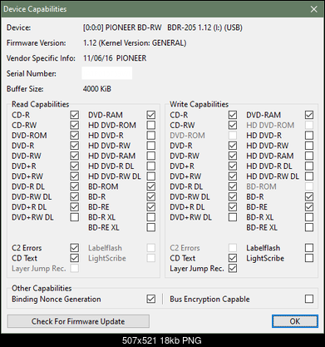
Task: Toggle the Read DVD+RW checkbox
Action: (x=75, y=176)
